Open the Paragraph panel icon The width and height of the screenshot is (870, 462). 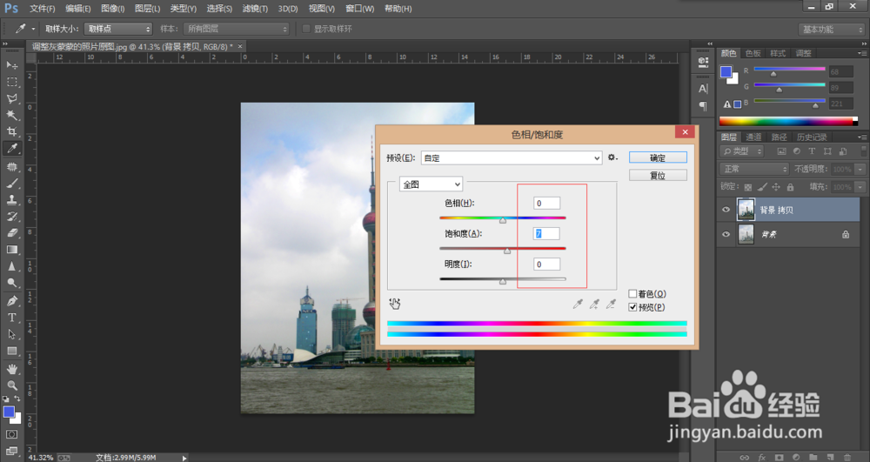pos(703,106)
